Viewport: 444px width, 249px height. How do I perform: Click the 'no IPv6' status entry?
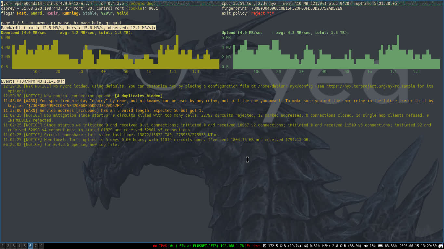(160, 246)
